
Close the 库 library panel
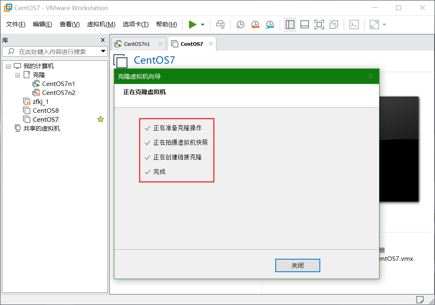(103, 40)
